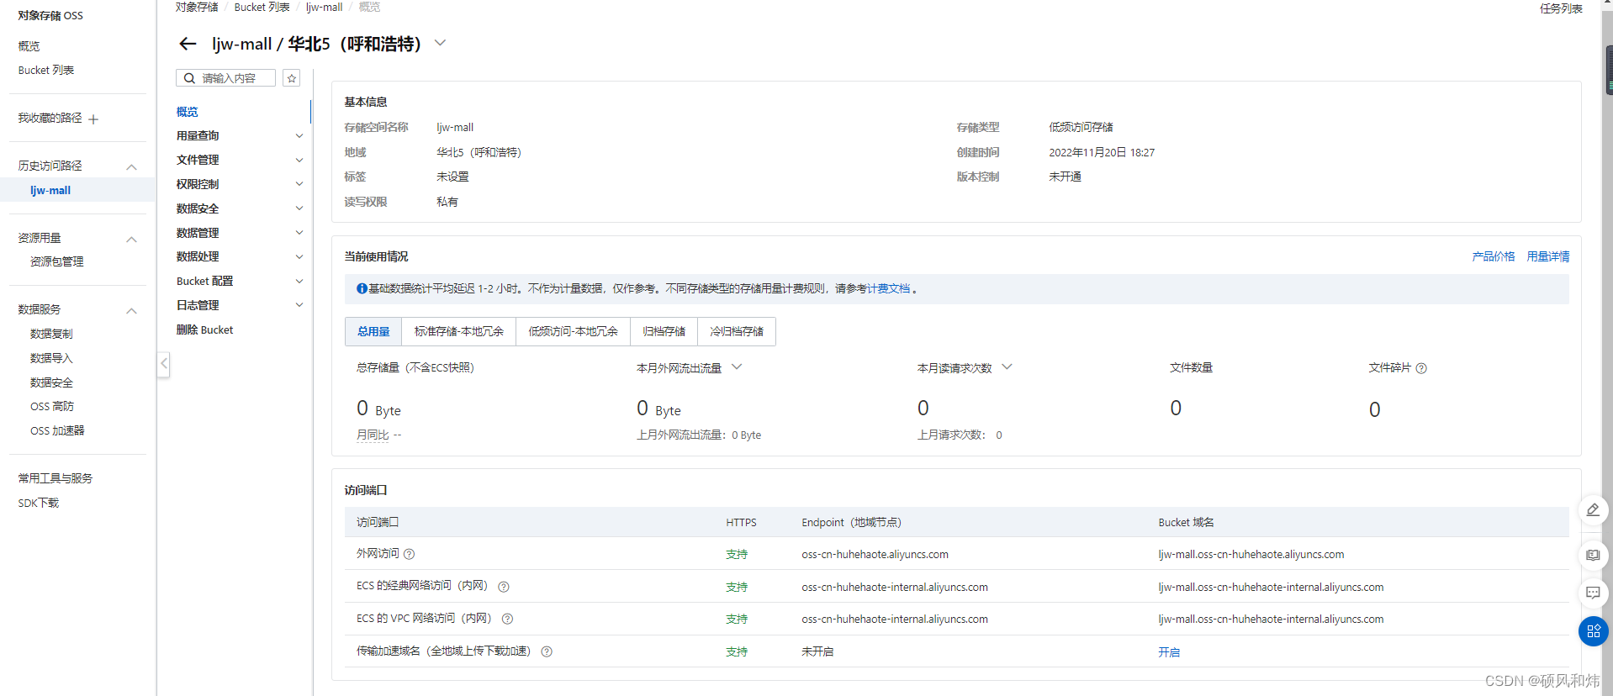
Task: Open 数据安全 under 数据服务
Action: pos(51,382)
